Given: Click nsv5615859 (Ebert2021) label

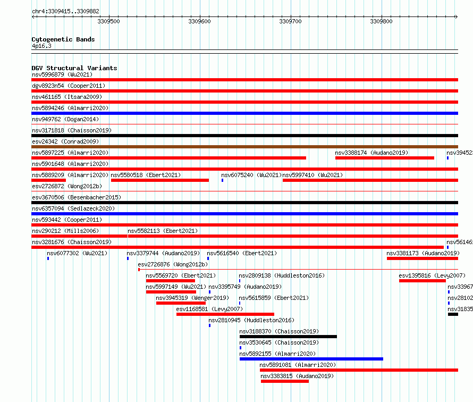Looking at the screenshot, I should pos(274,298).
